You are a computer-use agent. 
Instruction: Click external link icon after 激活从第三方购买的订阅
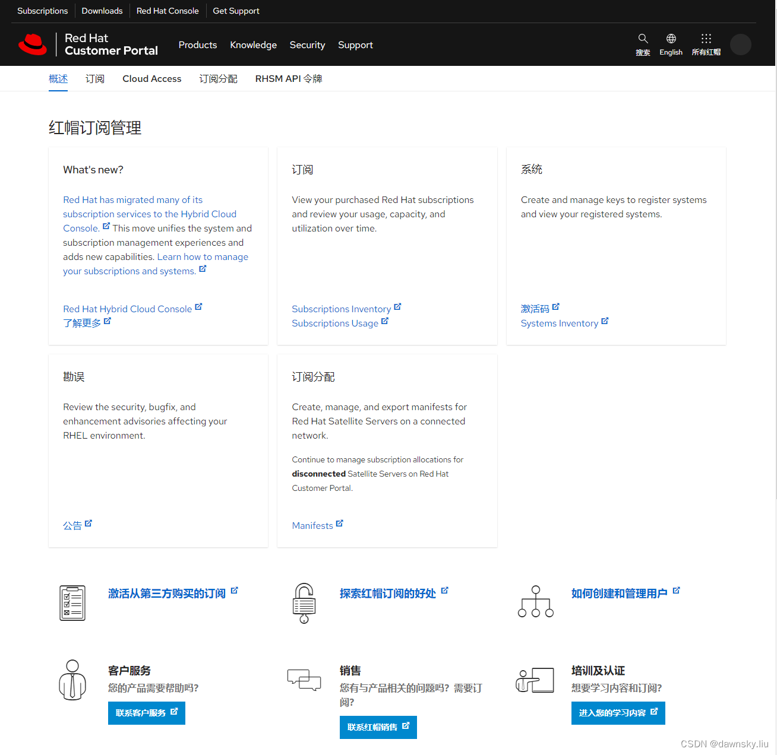[234, 591]
